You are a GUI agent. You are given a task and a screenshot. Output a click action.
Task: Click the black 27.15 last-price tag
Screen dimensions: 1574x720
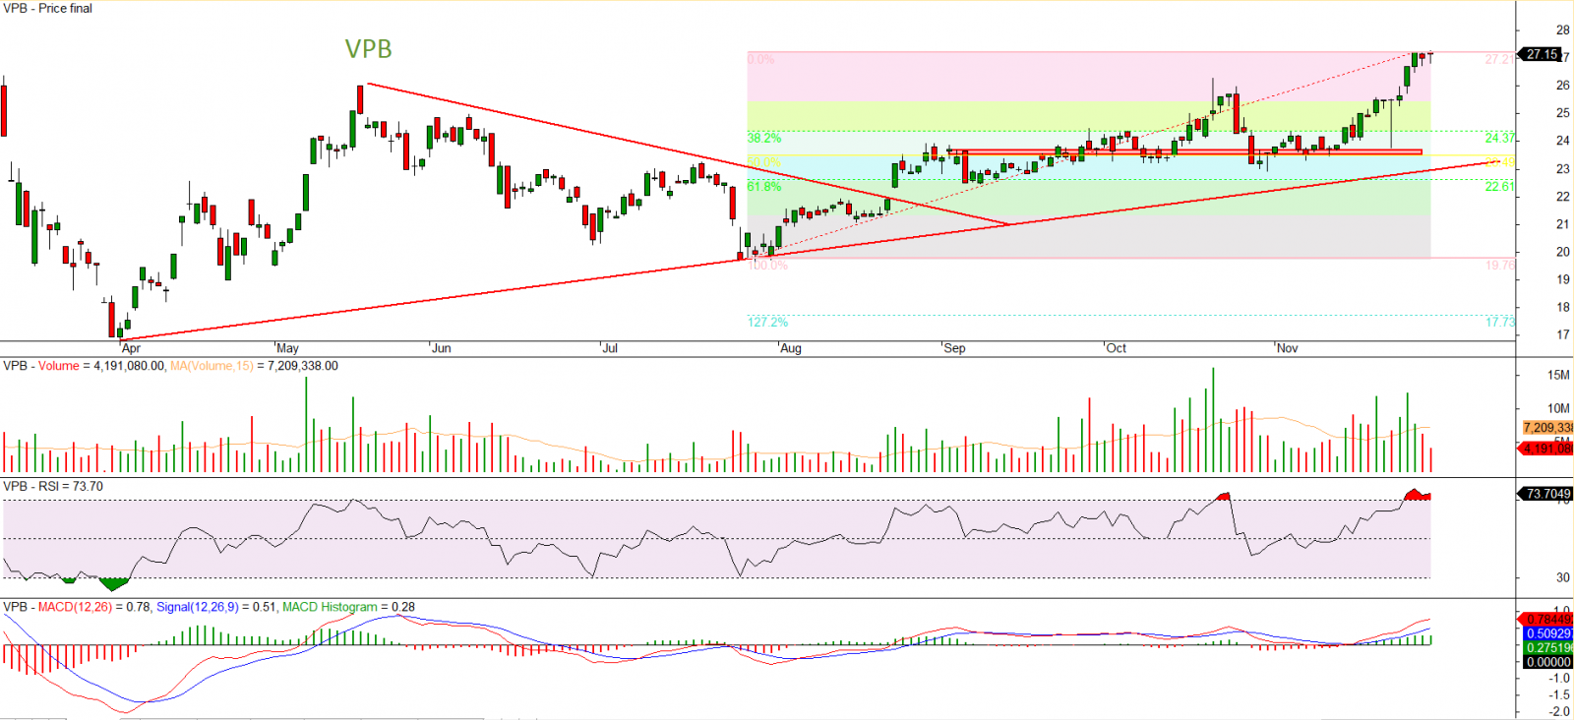[1541, 54]
